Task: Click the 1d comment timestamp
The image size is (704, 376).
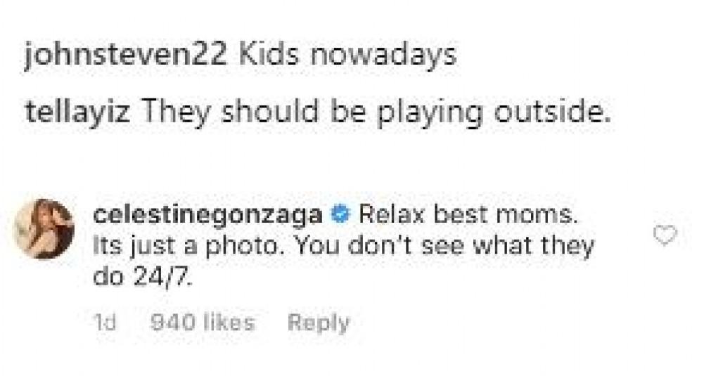Action: coord(104,323)
